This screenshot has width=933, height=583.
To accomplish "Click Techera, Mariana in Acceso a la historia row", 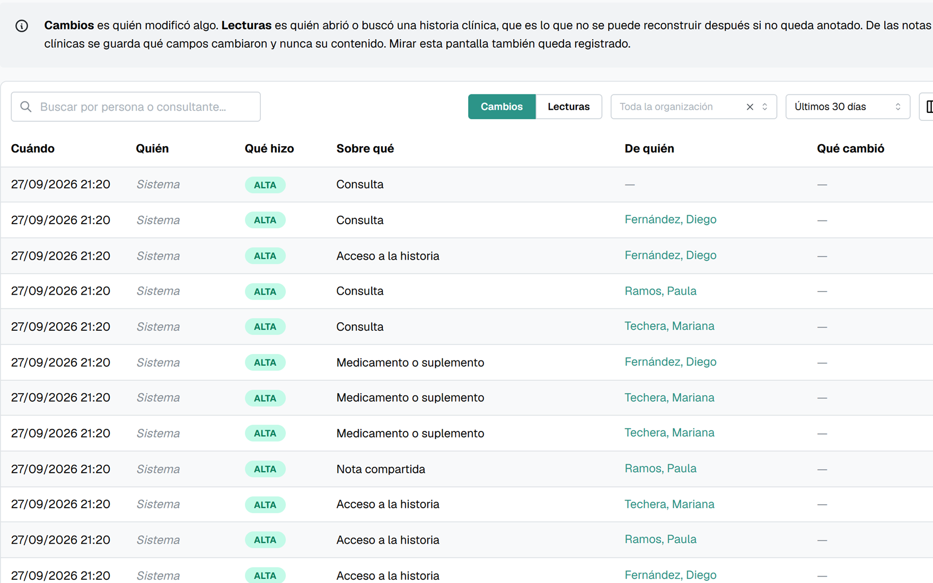I will pyautogui.click(x=669, y=504).
